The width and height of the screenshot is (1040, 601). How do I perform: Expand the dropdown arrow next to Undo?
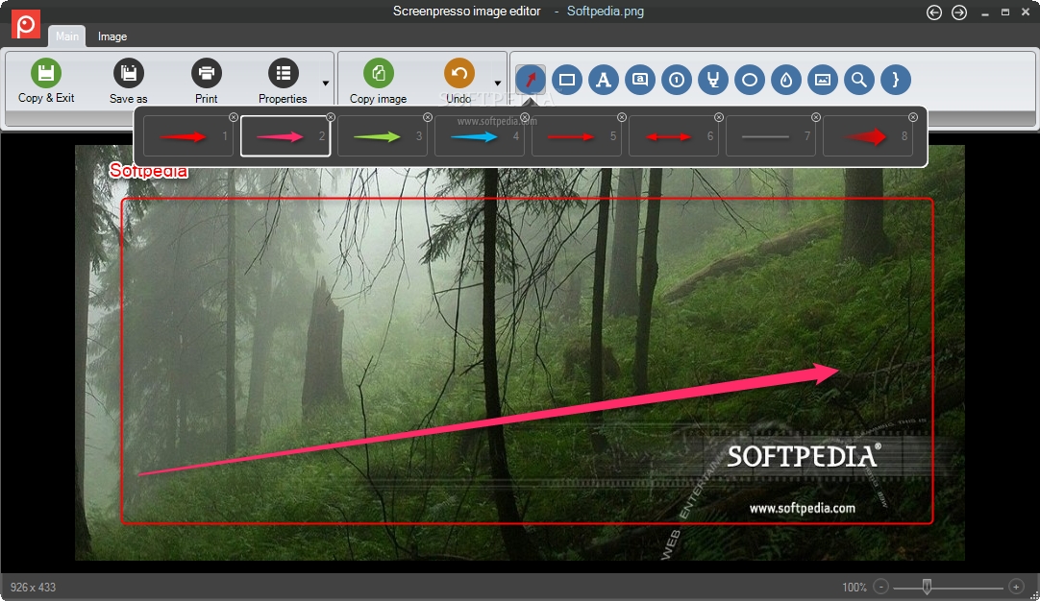pos(498,83)
